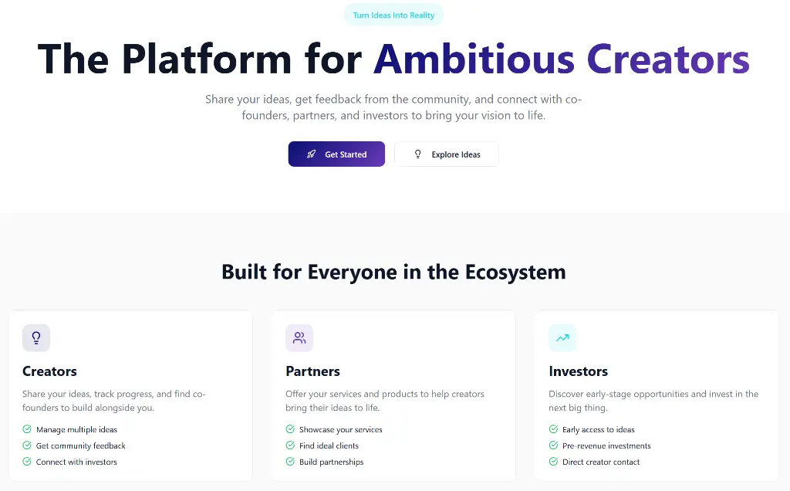Open the Explore Ideas button
Screen dimensions: 790x491
447,154
